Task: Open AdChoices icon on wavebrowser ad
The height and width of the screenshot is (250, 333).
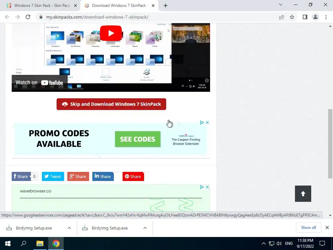Action: point(202,187)
